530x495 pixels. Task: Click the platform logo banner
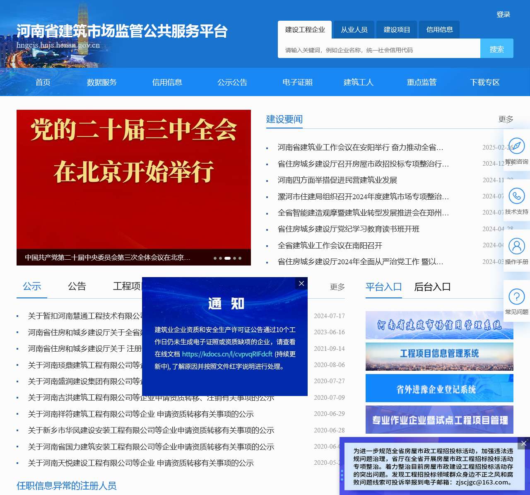click(122, 30)
